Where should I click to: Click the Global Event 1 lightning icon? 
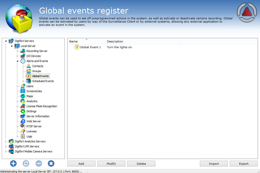click(77, 47)
